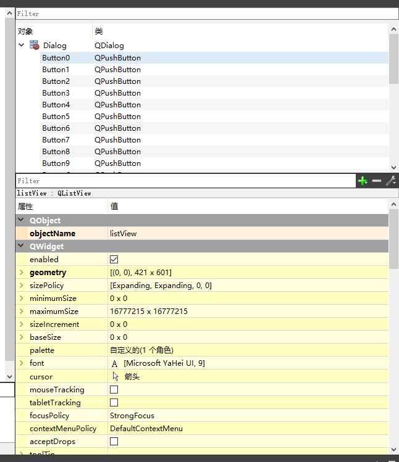Collapse the Dialog tree node
Viewport: 399px width, 462px height.
(21, 45)
